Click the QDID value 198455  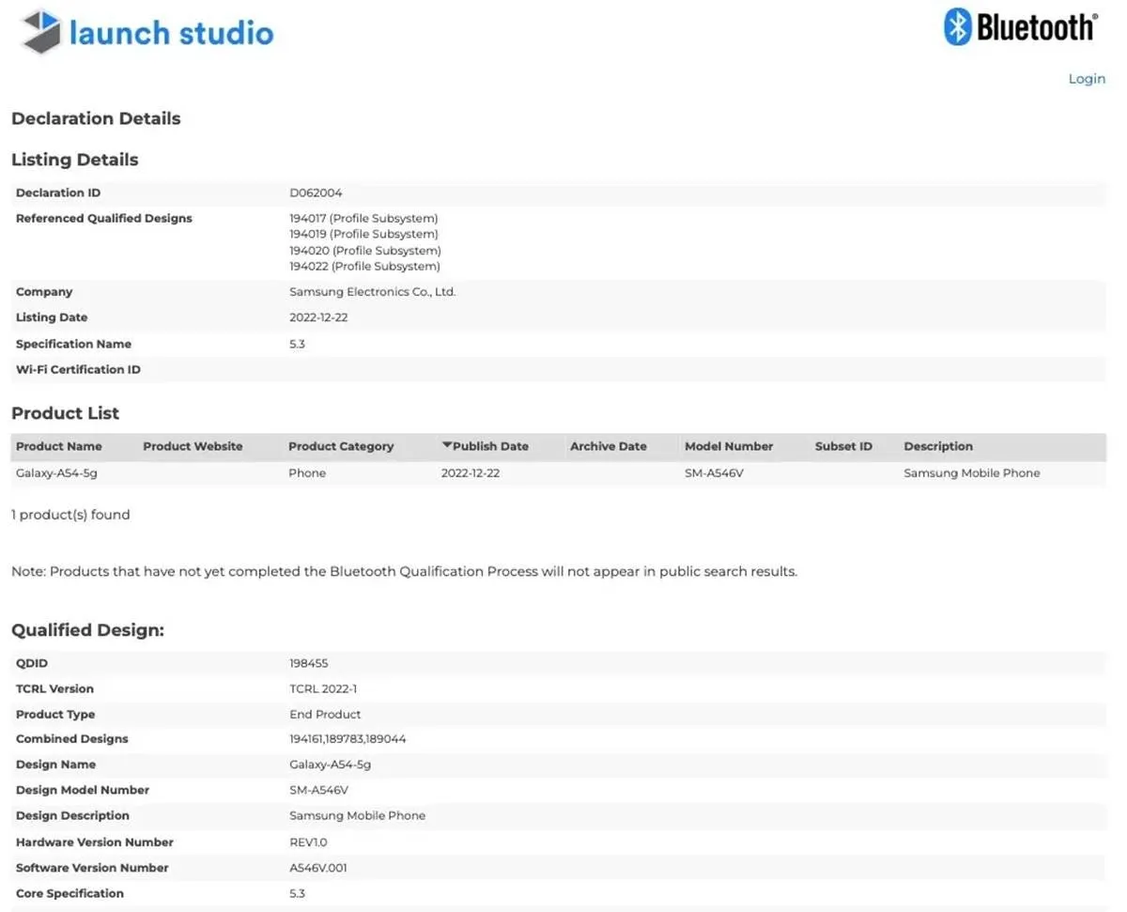click(x=309, y=662)
